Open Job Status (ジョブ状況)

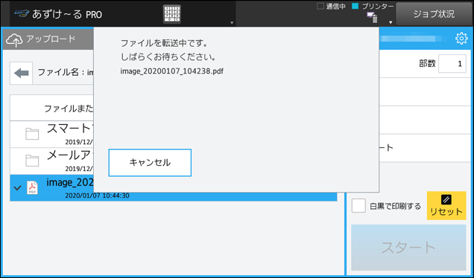[434, 14]
